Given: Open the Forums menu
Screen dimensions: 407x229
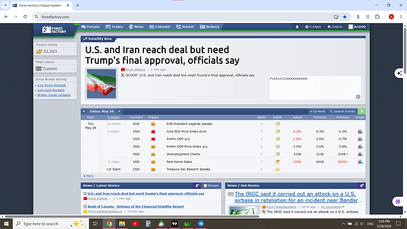Looking at the screenshot, I should click(x=90, y=27).
